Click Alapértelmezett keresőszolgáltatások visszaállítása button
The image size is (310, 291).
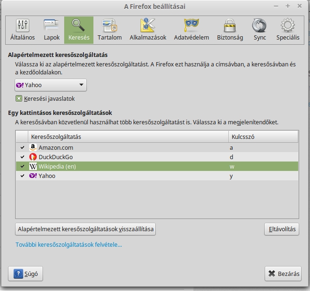(x=85, y=229)
